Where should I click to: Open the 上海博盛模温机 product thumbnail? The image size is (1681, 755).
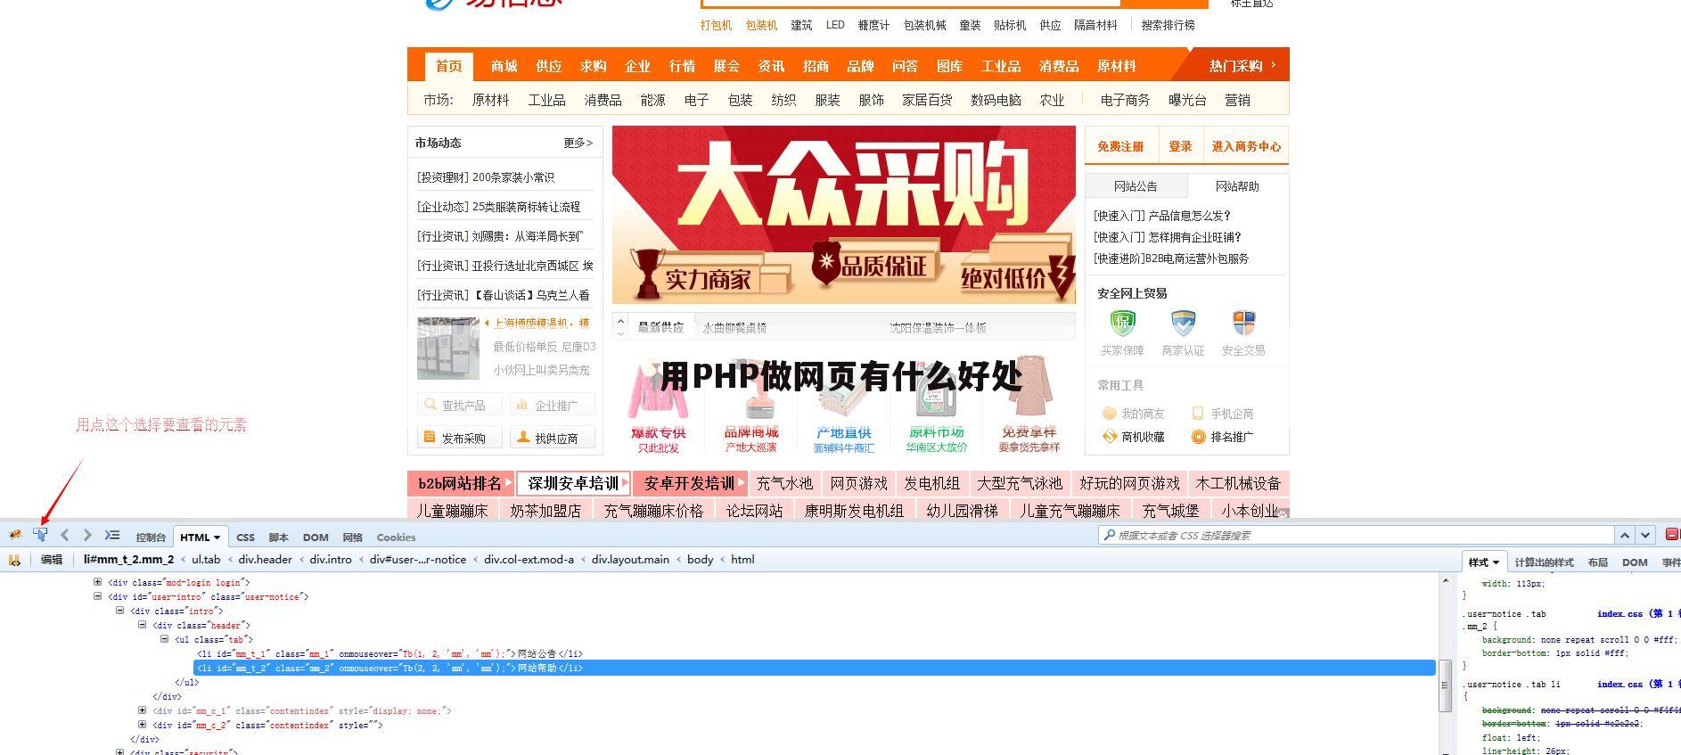coord(448,348)
